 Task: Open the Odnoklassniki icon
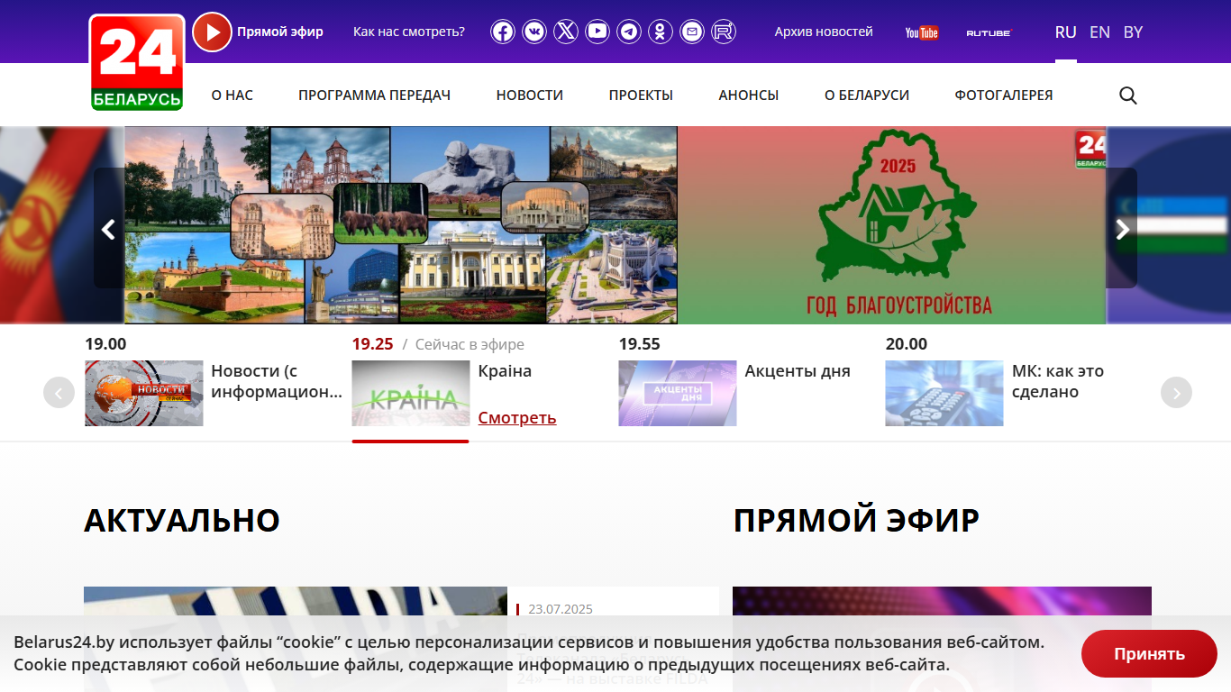pyautogui.click(x=661, y=32)
